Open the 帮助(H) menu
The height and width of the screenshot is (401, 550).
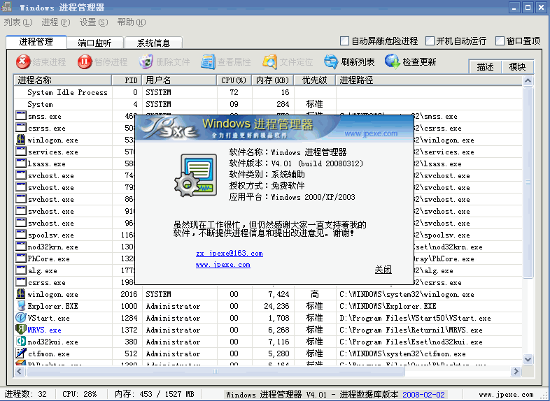pyautogui.click(x=132, y=22)
